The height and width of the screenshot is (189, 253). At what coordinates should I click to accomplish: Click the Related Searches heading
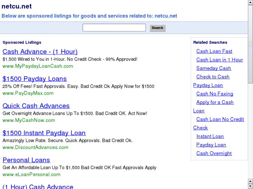pos(210,42)
